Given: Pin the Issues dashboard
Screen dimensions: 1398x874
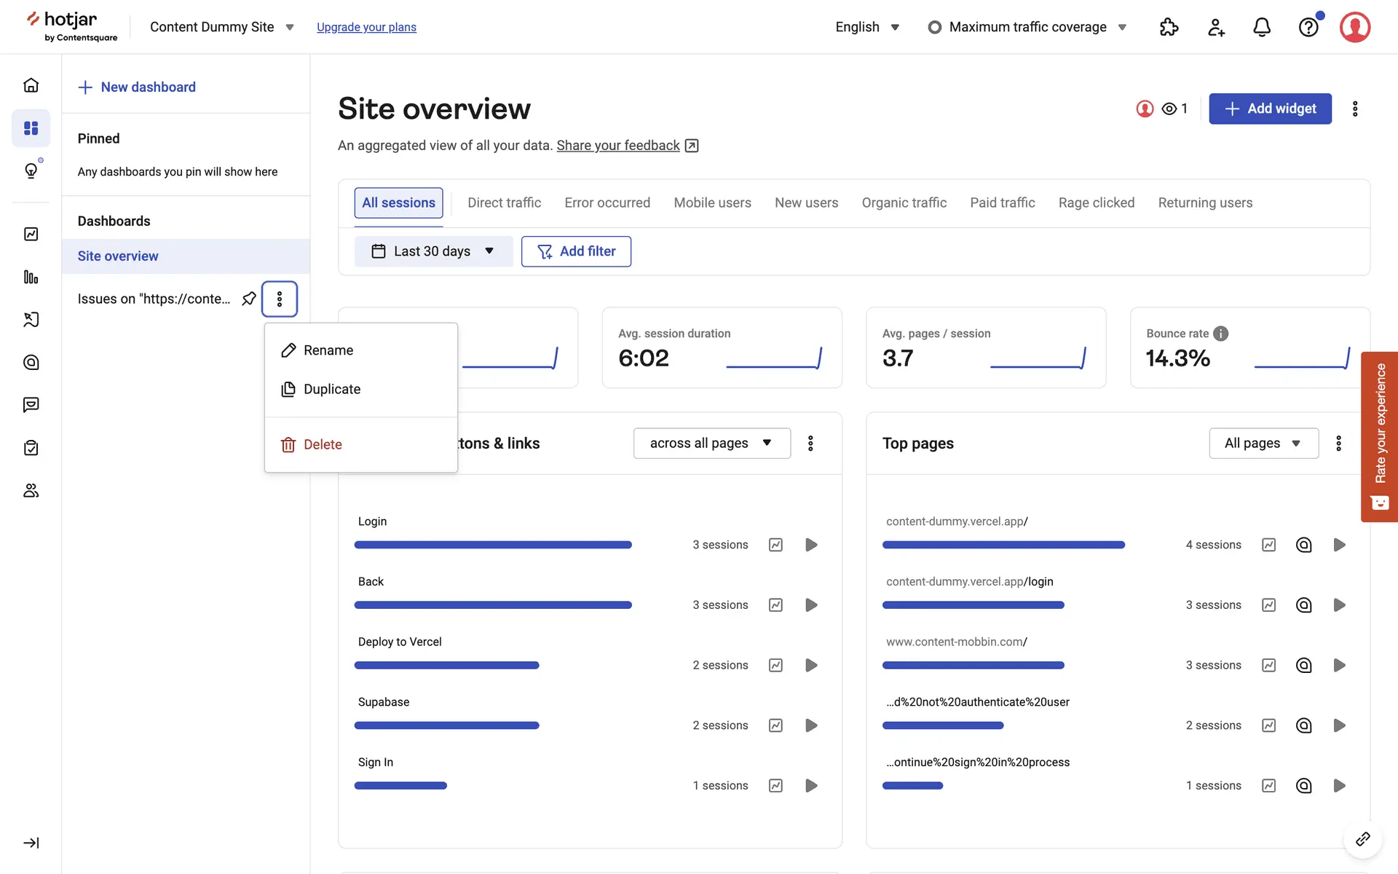Looking at the screenshot, I should click(249, 299).
